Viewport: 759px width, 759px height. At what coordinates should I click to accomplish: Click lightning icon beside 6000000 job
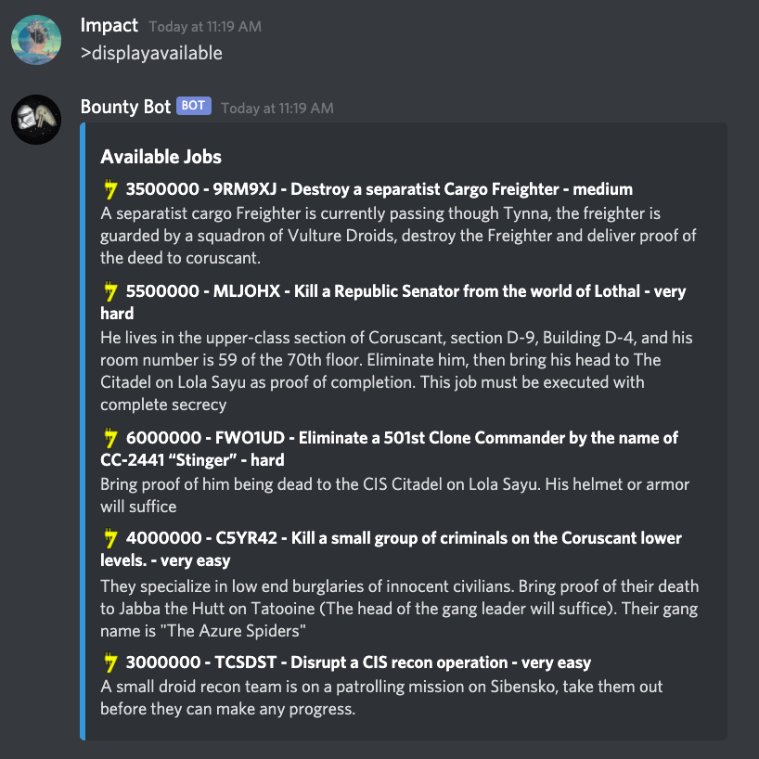point(110,438)
